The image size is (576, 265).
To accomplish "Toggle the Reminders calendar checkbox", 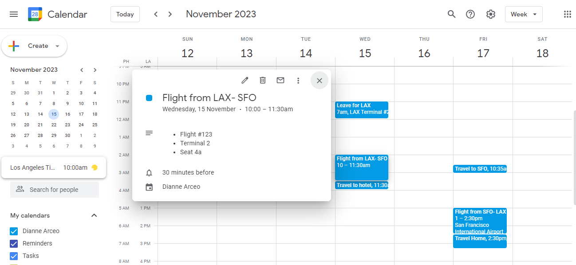I will 14,243.
